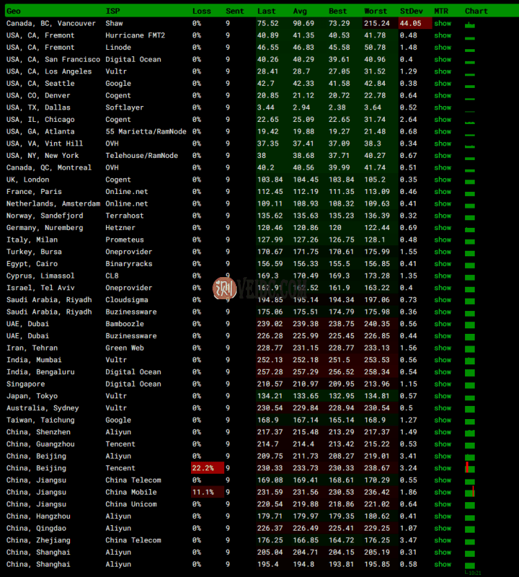Screen dimensions: 519x577
Task: Open MTR for Australia Sydney Vultr
Action: (443, 408)
